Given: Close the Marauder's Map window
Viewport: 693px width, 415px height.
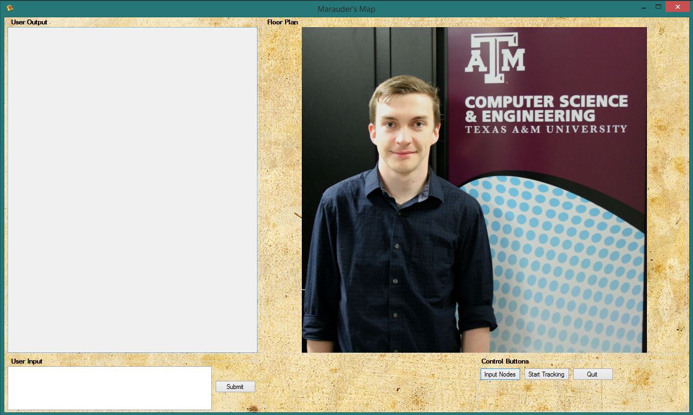Looking at the screenshot, I should point(677,7).
